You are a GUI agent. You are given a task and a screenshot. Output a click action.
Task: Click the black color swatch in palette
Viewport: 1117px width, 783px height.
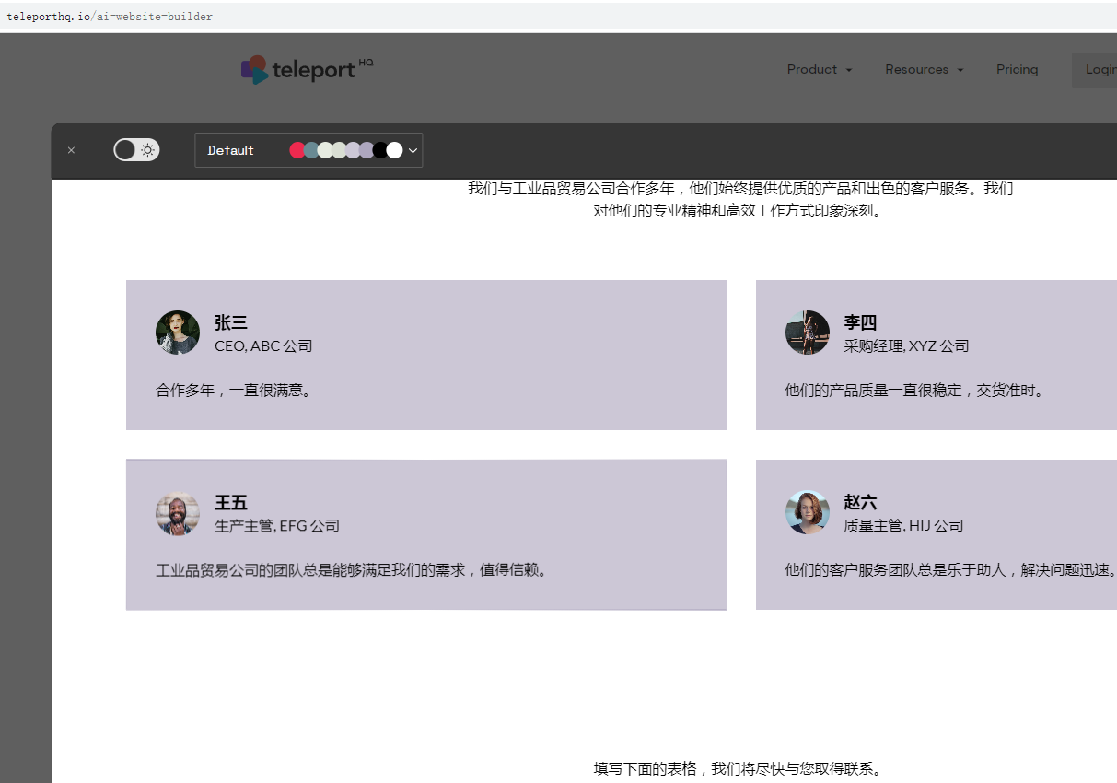click(380, 150)
